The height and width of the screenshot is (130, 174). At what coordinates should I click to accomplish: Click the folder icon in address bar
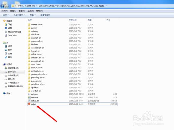(13, 6)
